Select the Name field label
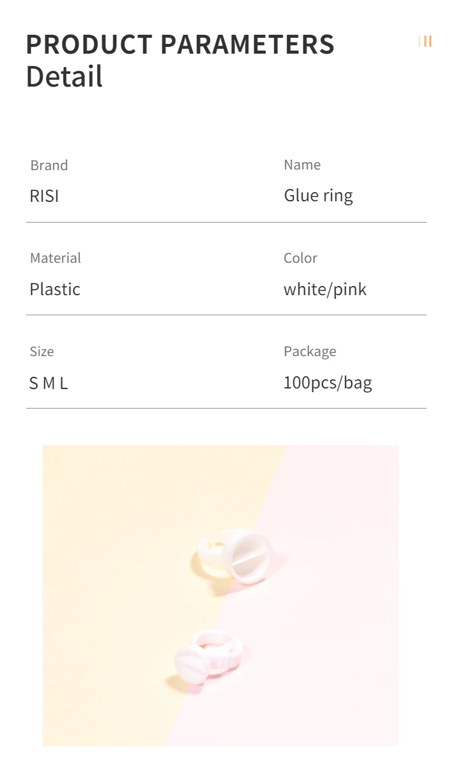 point(302,165)
